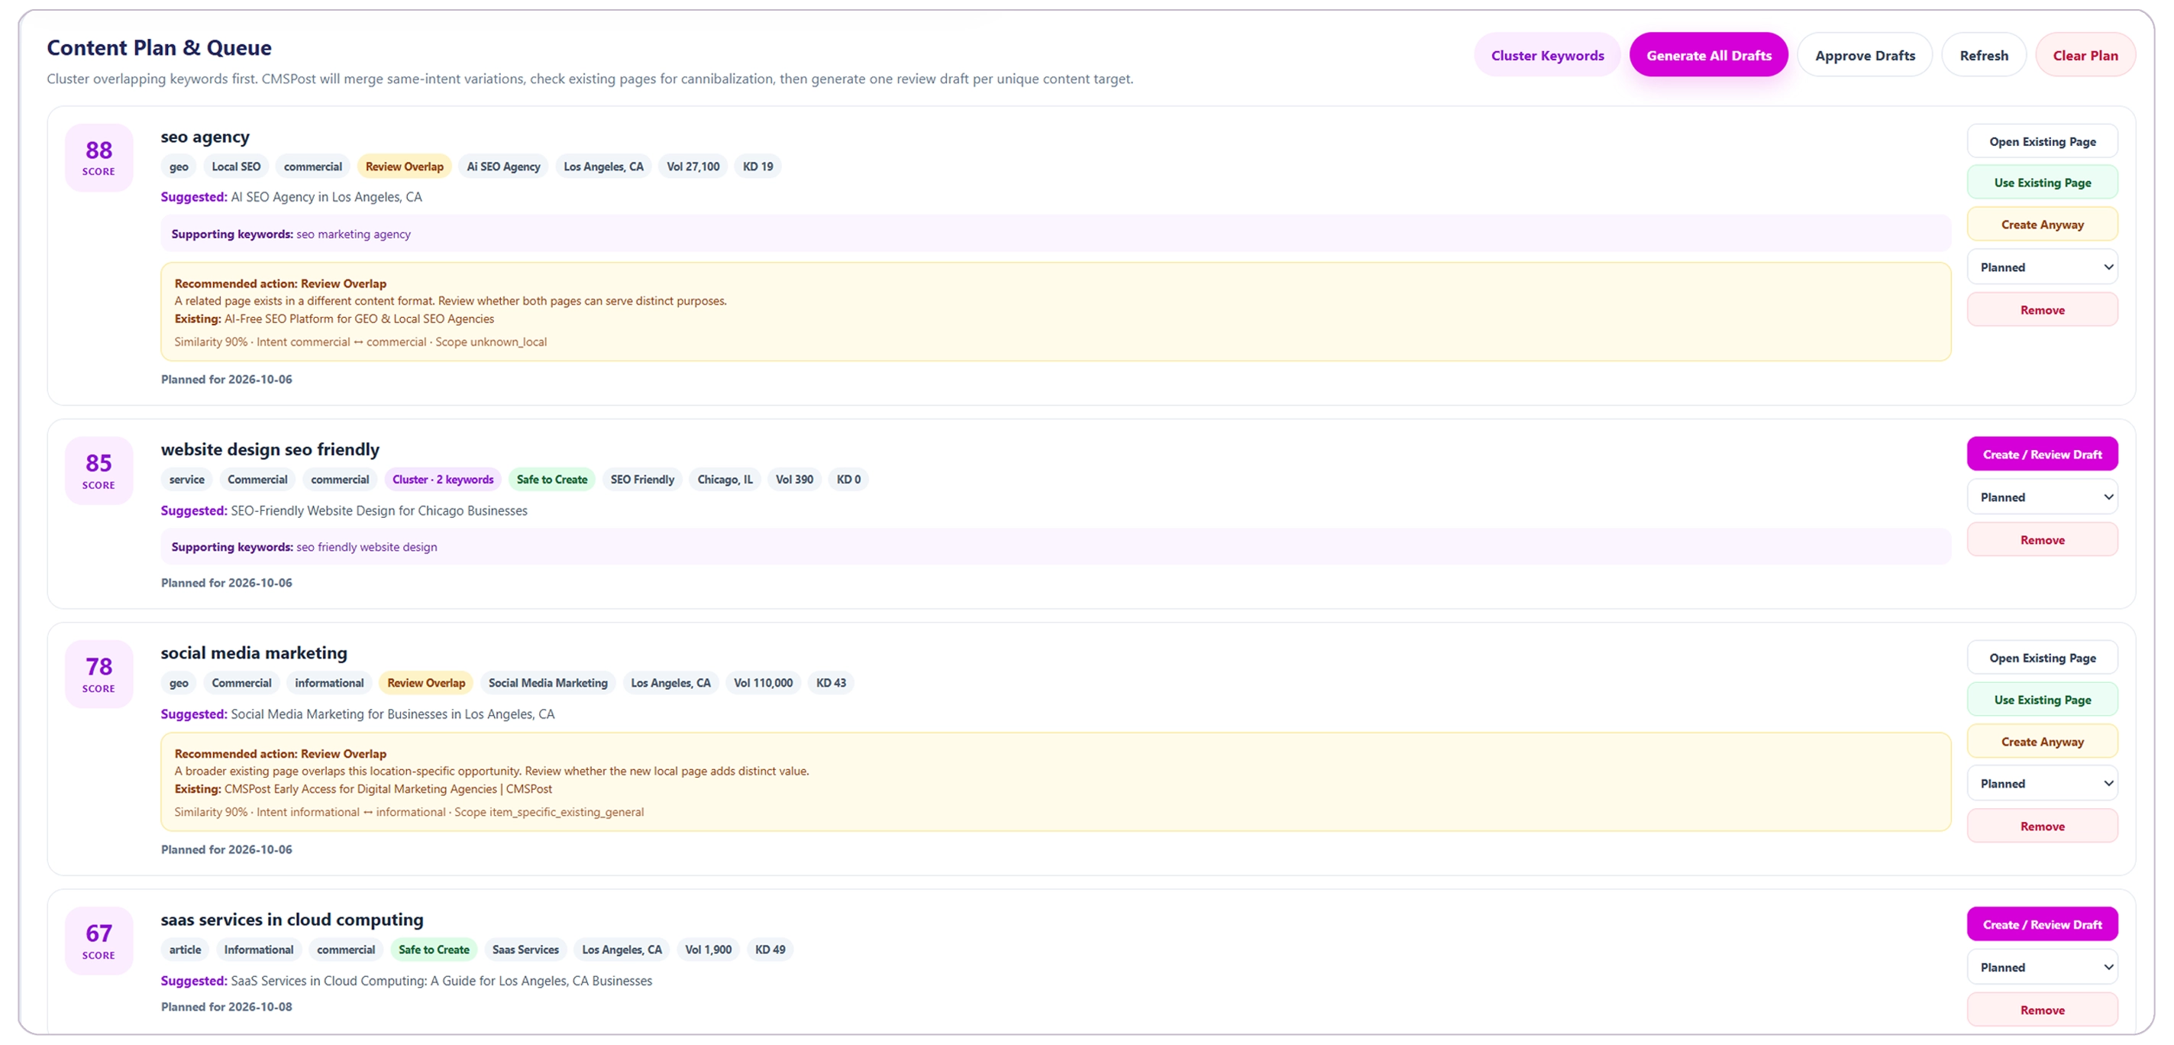Remove saas services in cloud computing item
2174x1045 pixels.
tap(2043, 1010)
